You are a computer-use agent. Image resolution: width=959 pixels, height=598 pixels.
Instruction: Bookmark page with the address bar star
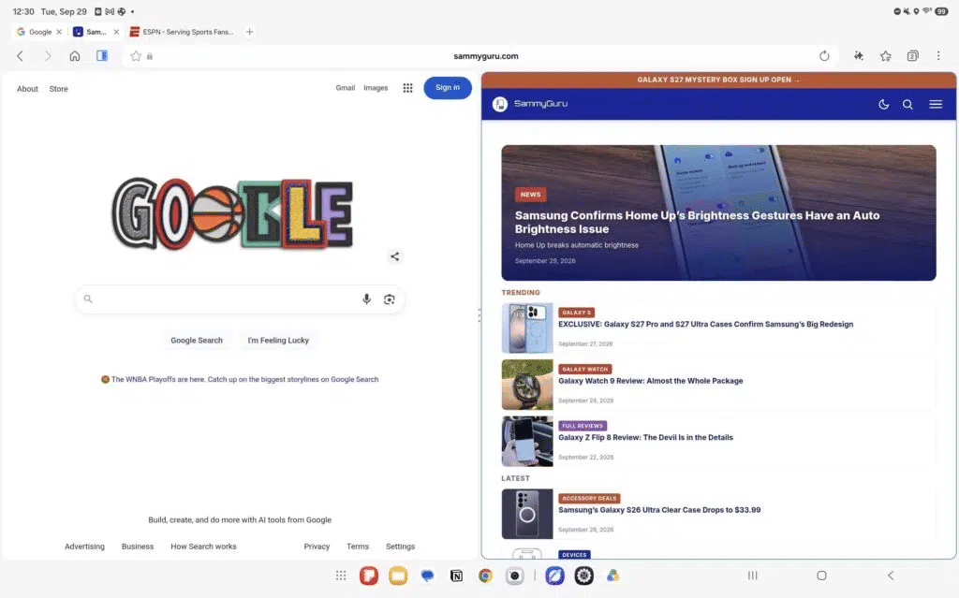[x=136, y=56]
